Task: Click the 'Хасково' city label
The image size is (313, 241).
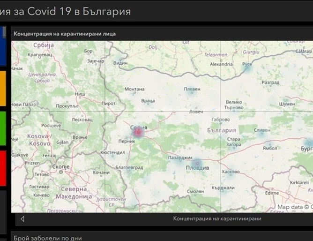Action: tap(231, 172)
